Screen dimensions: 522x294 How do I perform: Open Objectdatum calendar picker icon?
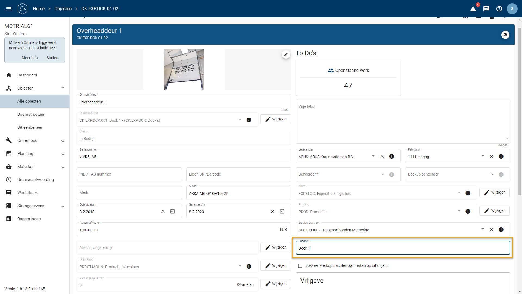point(172,212)
